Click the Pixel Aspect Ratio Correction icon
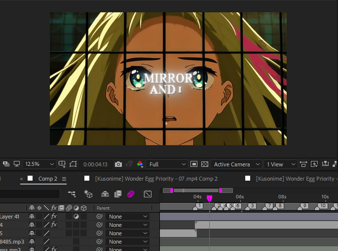Image resolution: width=338 pixels, height=251 pixels. click(303, 164)
